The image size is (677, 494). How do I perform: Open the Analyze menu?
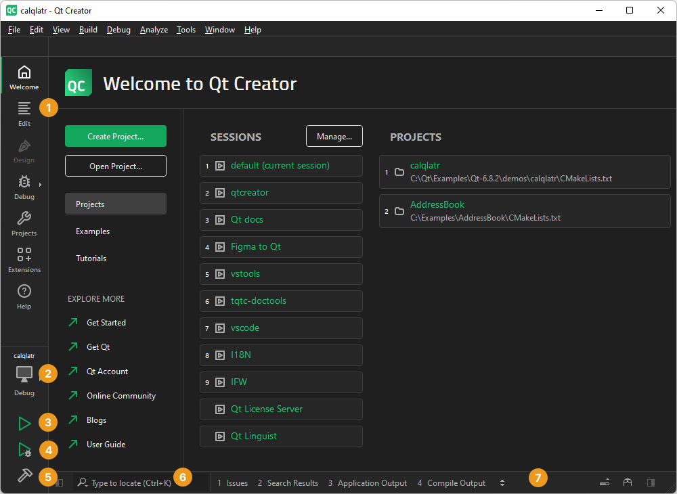(154, 30)
